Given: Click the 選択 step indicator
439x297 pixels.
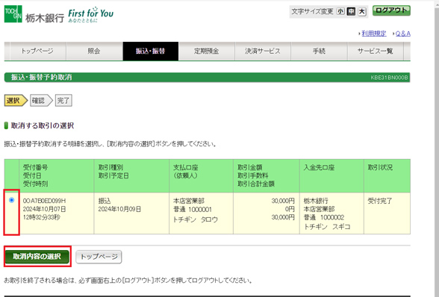Looking at the screenshot, I should pos(16,101).
